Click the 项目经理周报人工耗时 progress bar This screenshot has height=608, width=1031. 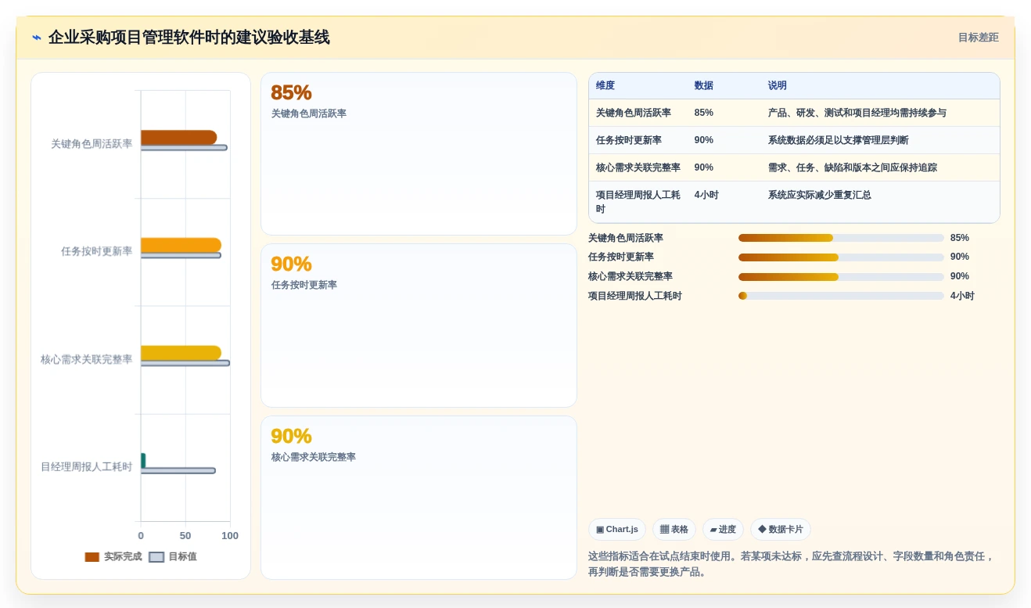coord(841,296)
